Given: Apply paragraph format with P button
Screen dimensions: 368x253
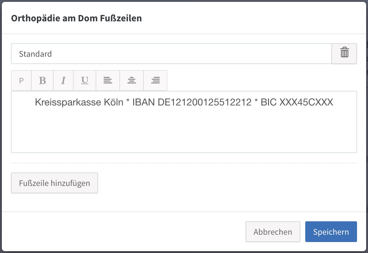Looking at the screenshot, I should (x=21, y=80).
